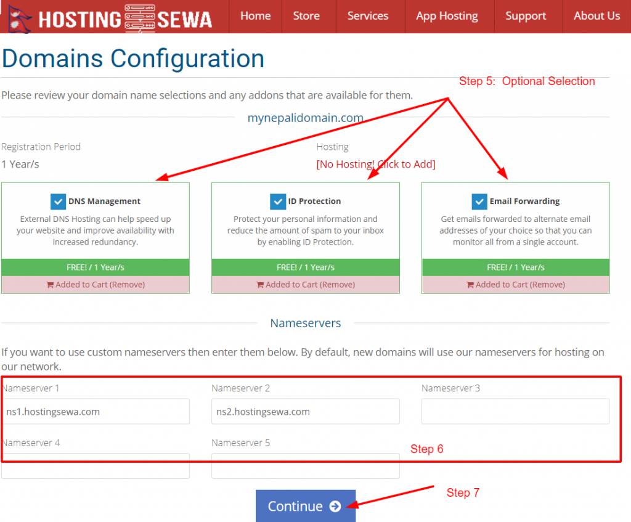Go to the Store page

[306, 16]
